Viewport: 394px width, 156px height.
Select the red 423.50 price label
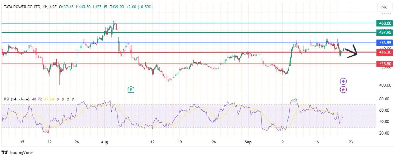384,64
